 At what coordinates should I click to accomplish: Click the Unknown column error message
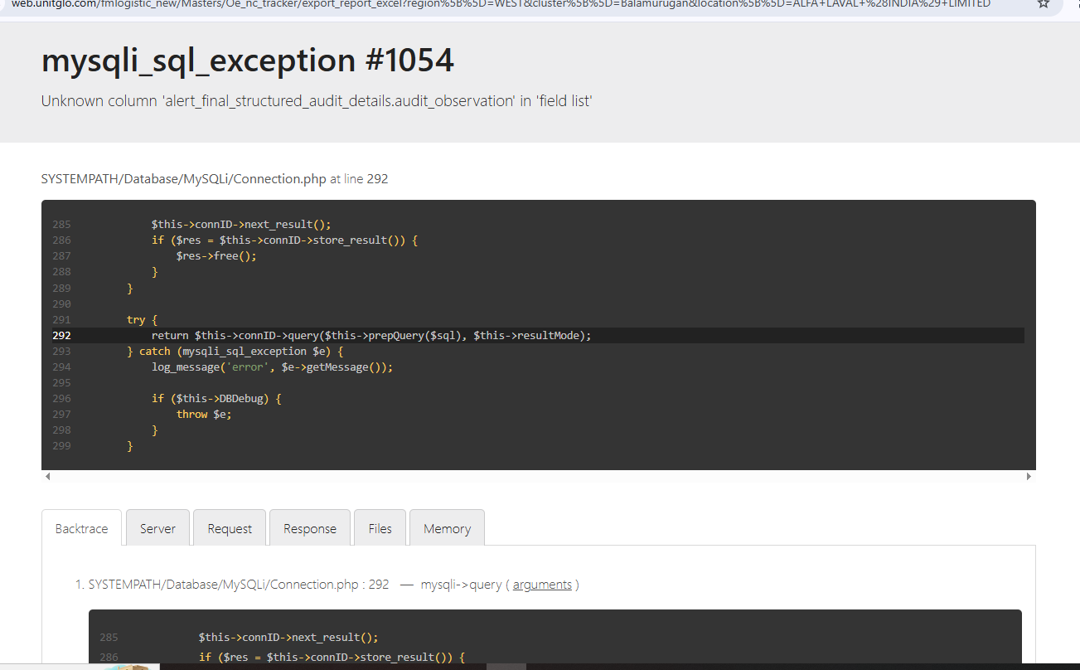(x=317, y=101)
